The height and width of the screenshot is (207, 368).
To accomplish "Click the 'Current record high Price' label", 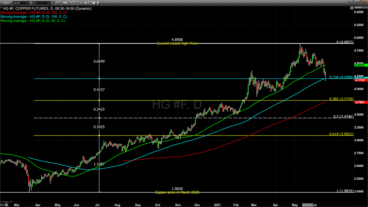I will [177, 43].
